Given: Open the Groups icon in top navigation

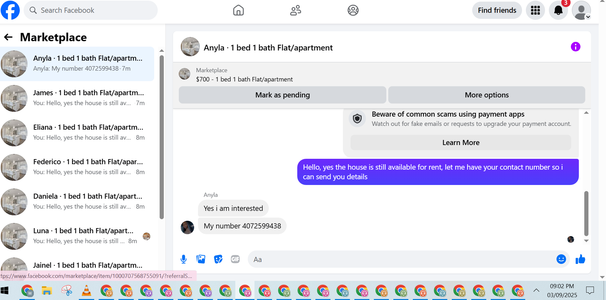Looking at the screenshot, I should [x=353, y=10].
